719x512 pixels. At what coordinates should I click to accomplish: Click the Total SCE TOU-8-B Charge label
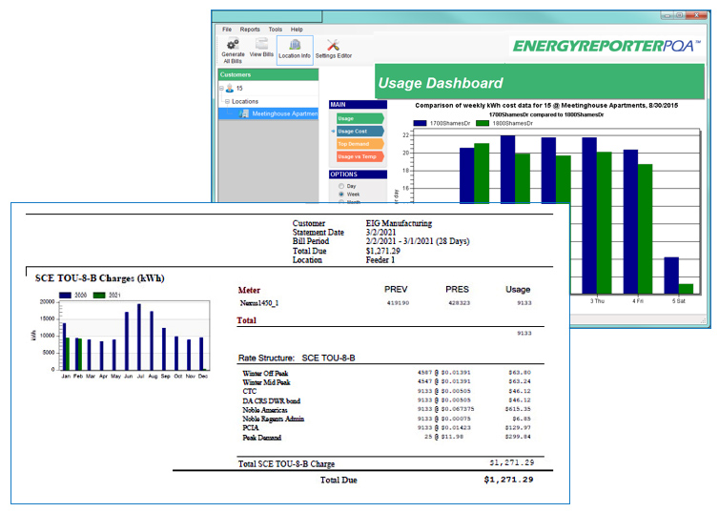tap(287, 464)
